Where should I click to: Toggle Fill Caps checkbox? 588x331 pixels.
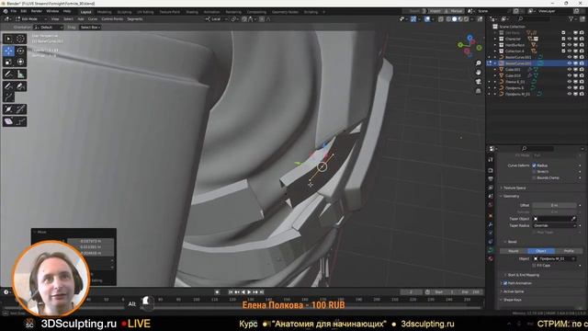534,266
